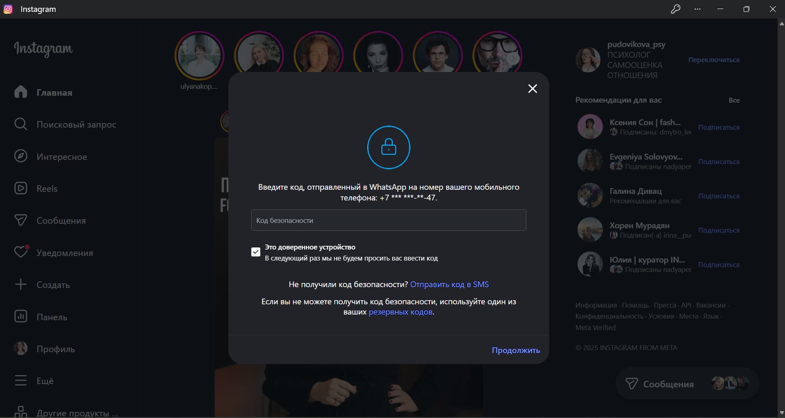
Task: Click the Home (Главная) icon in sidebar
Action: (x=20, y=92)
